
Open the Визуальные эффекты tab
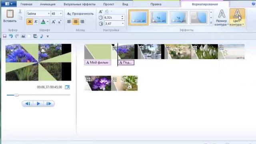(80, 4)
